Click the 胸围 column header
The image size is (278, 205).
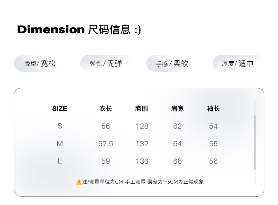point(141,109)
